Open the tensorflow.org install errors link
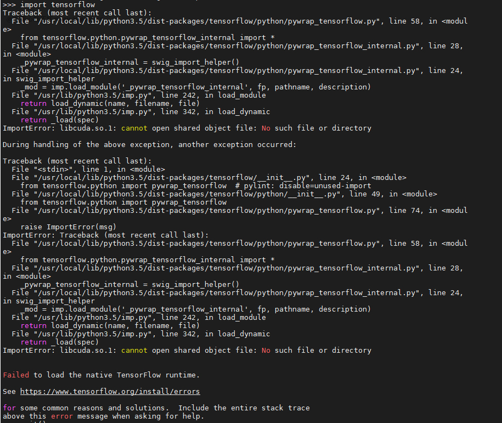 110,391
